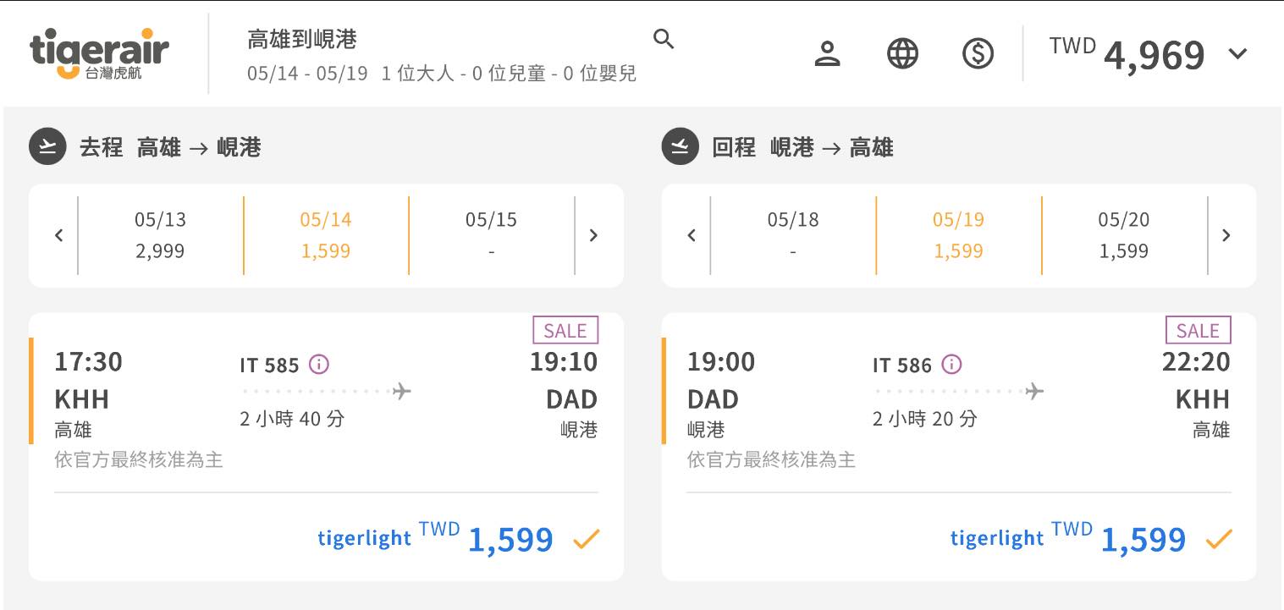This screenshot has height=610, width=1284.
Task: Click info icon next to IT 586
Action: [x=951, y=365]
